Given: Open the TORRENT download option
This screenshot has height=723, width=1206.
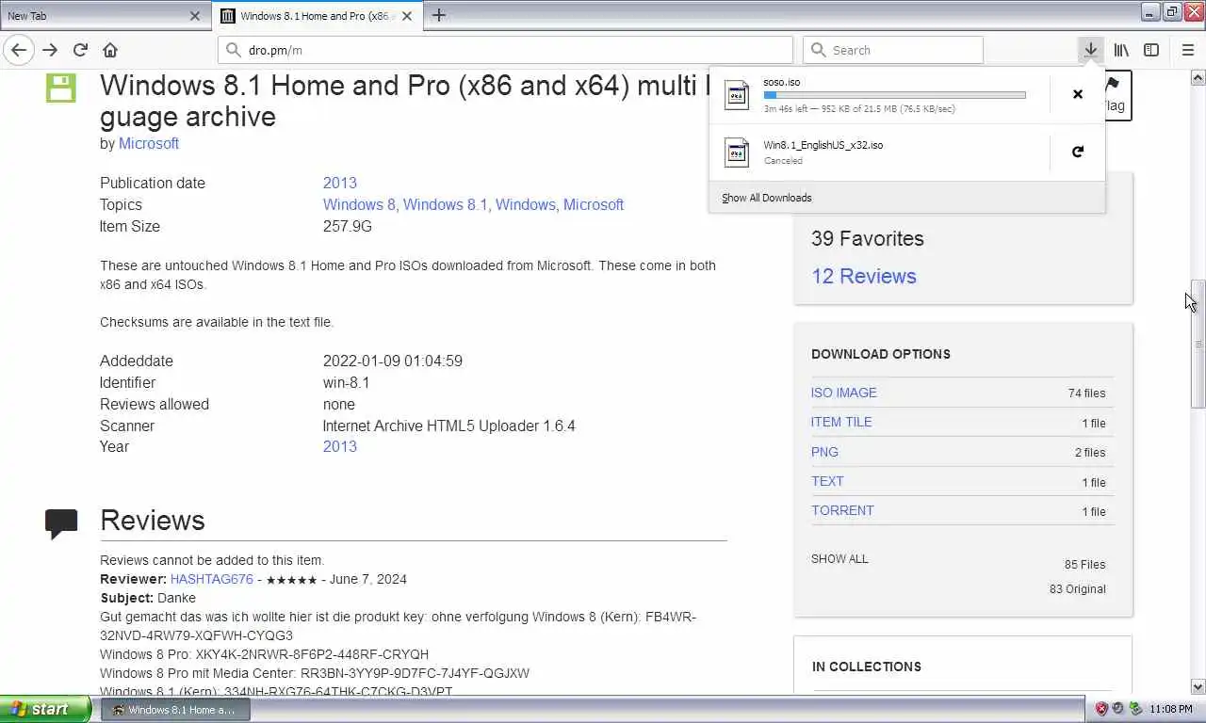Looking at the screenshot, I should point(842,510).
